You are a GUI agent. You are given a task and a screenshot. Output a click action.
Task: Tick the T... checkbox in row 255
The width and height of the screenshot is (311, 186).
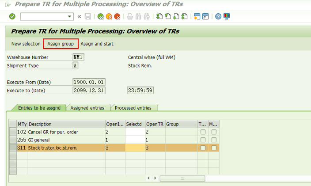click(203, 140)
